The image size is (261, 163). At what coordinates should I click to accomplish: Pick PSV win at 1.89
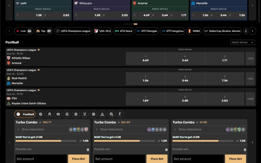(x=146, y=99)
